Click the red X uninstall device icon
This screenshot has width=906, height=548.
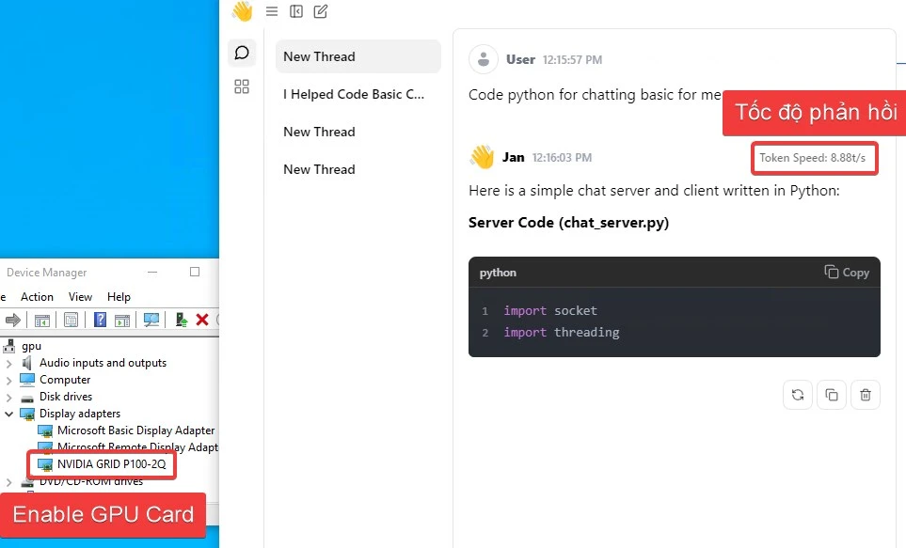pyautogui.click(x=201, y=321)
